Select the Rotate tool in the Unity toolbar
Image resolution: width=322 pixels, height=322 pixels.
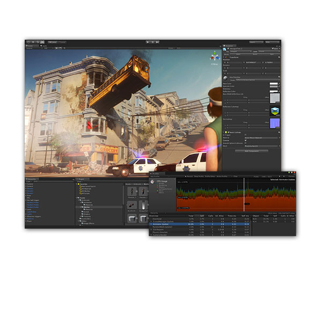coord(38,42)
